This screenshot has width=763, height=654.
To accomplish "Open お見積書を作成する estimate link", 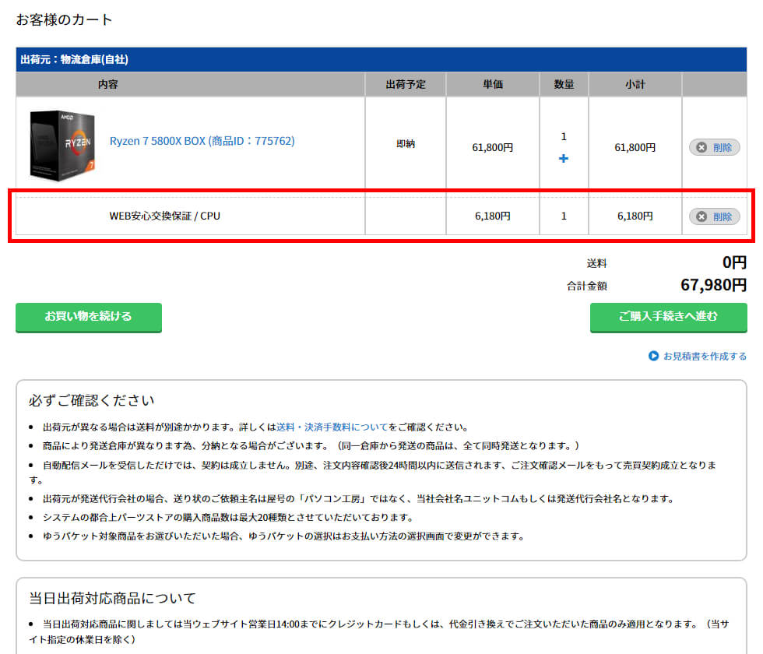I will coord(698,357).
